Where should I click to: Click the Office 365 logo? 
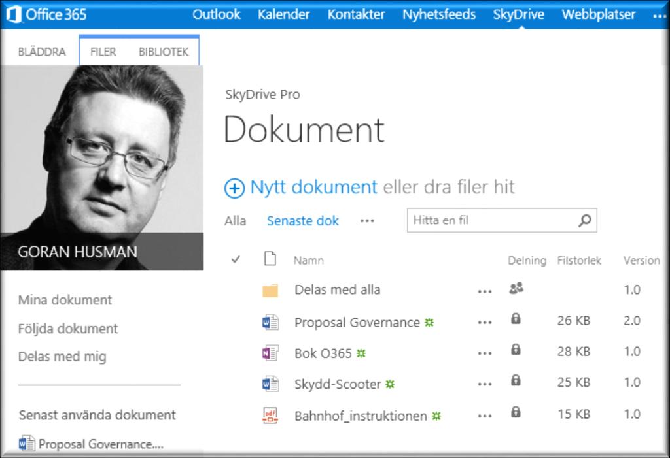coord(46,14)
